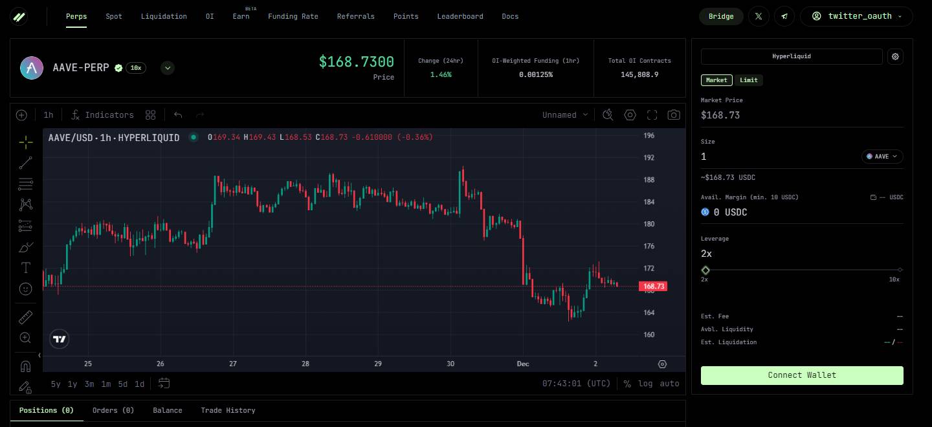Open order panel settings gear
The image size is (932, 427).
click(895, 57)
